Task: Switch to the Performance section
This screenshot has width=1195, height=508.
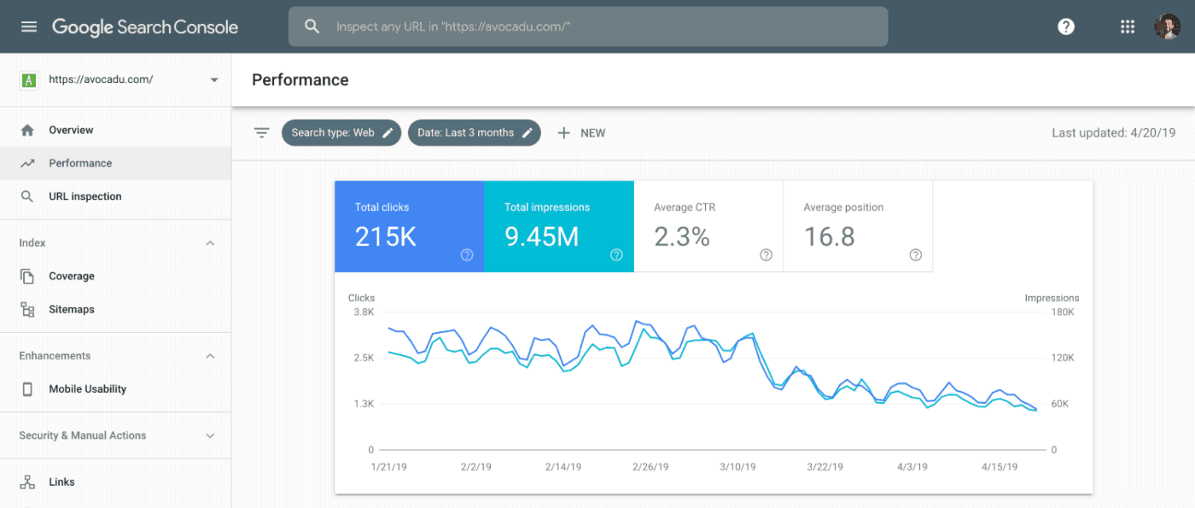Action: tap(80, 163)
